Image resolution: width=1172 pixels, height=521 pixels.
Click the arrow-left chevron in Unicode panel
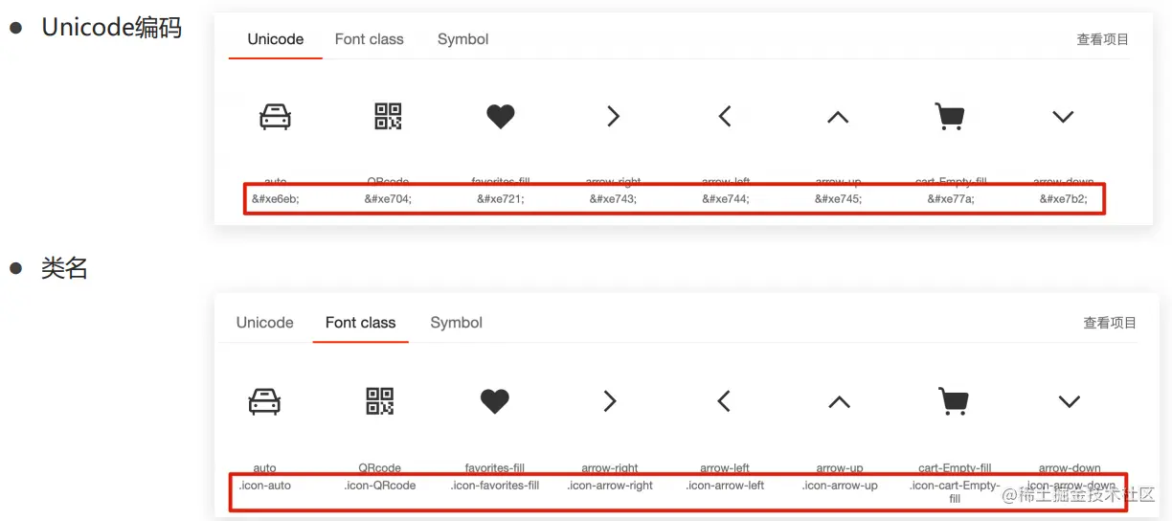pos(725,117)
